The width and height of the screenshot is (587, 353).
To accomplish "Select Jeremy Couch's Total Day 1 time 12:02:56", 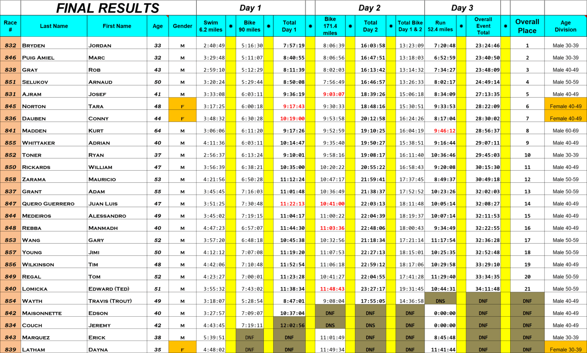I will point(292,325).
